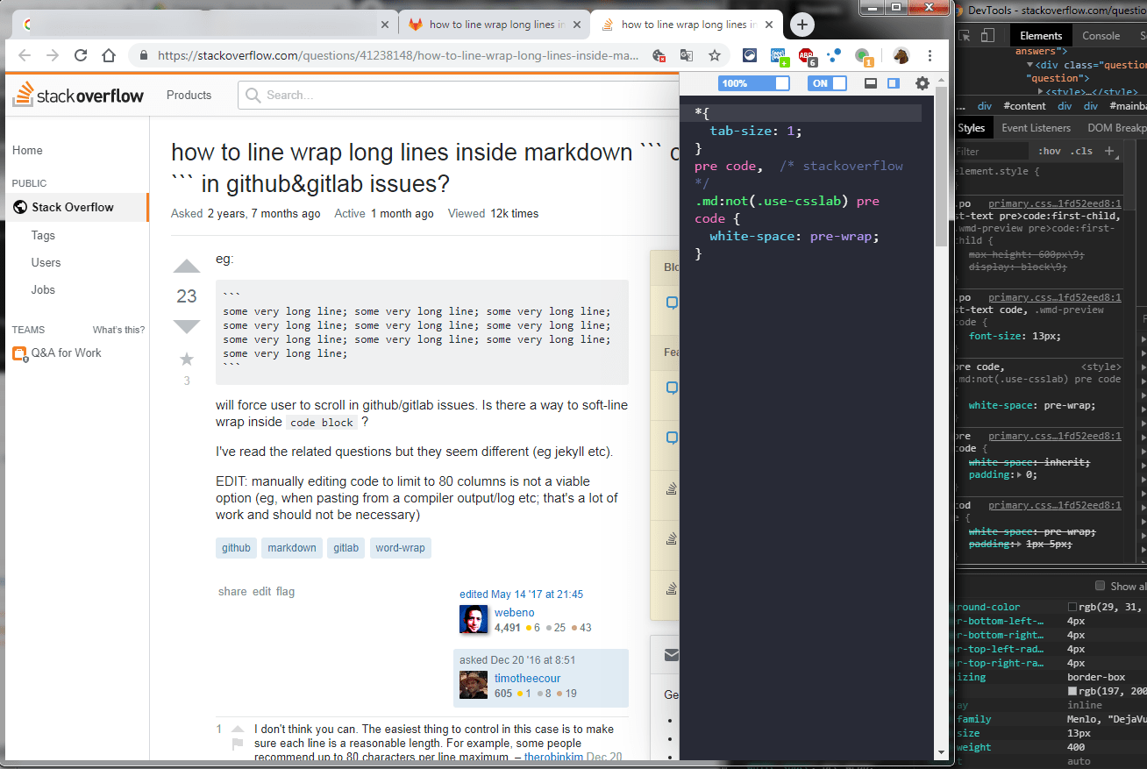Viewport: 1147px width, 769px height.
Task: Open the Chrome three-dot menu
Action: pos(930,55)
